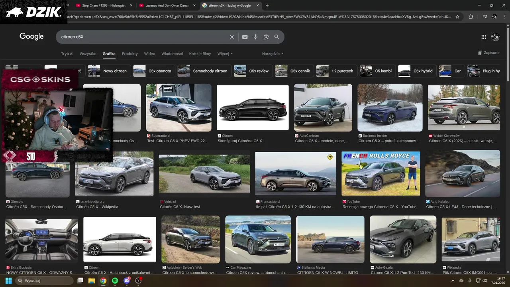Filter by the Samochody citroen chip
510x287 pixels.
(x=204, y=71)
